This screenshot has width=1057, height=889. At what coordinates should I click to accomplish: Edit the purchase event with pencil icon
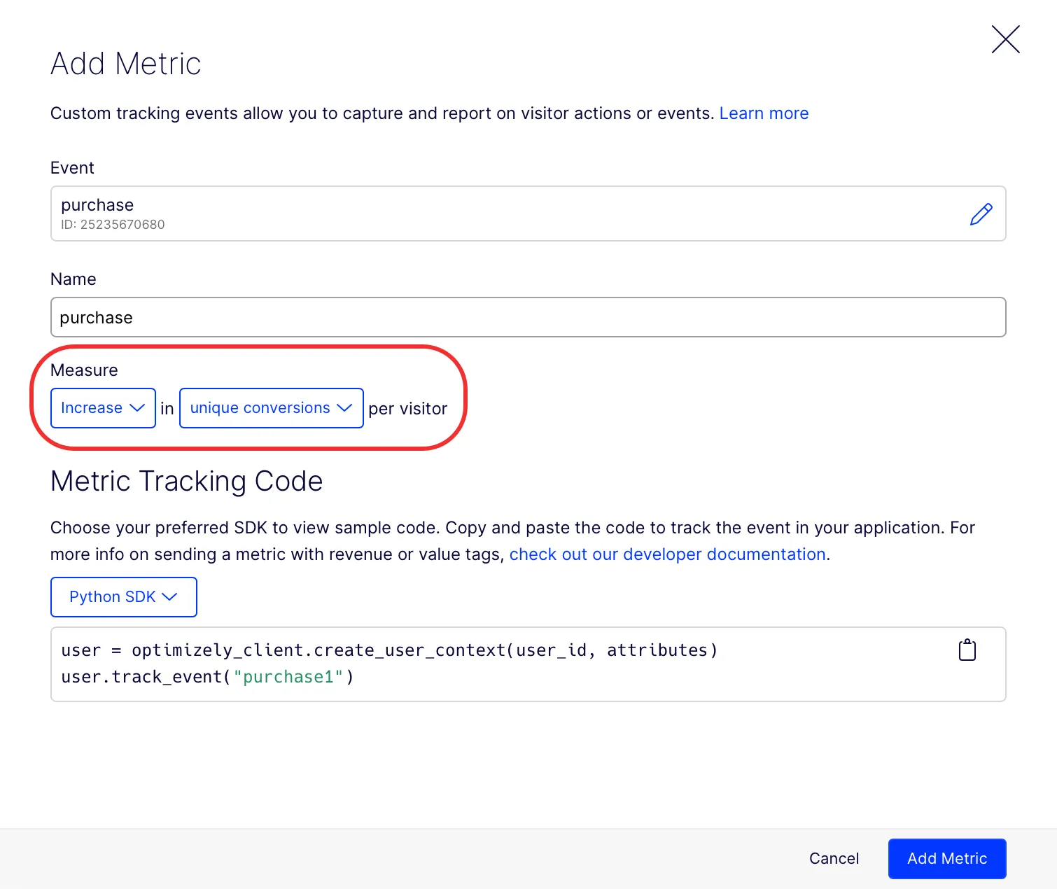tap(981, 213)
